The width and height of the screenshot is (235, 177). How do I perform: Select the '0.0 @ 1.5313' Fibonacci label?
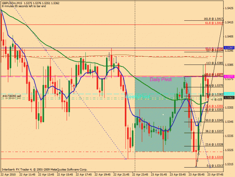coord(215,166)
